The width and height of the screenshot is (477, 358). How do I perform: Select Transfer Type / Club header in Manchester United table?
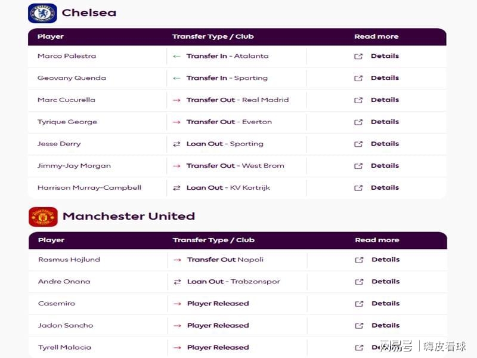pyautogui.click(x=213, y=240)
